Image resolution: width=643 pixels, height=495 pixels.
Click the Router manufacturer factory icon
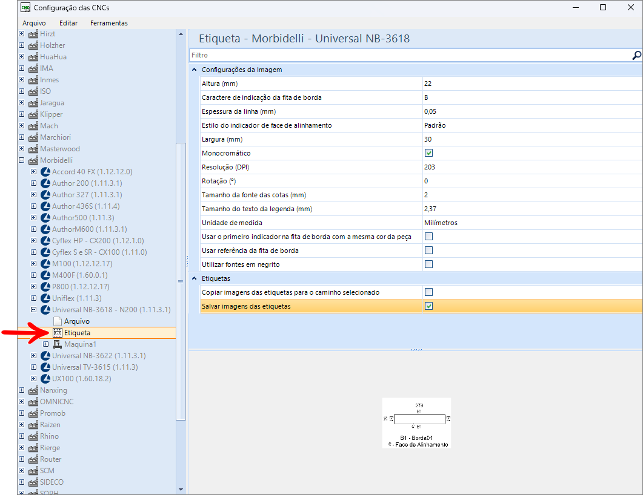point(33,459)
